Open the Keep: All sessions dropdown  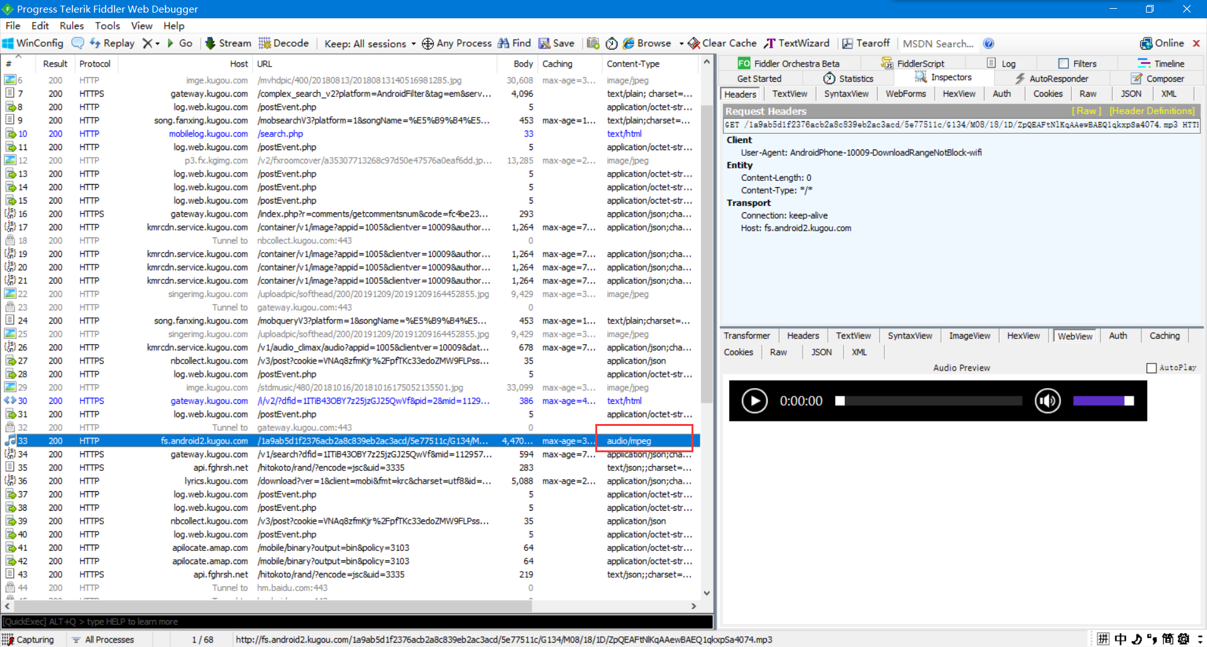[x=370, y=43]
